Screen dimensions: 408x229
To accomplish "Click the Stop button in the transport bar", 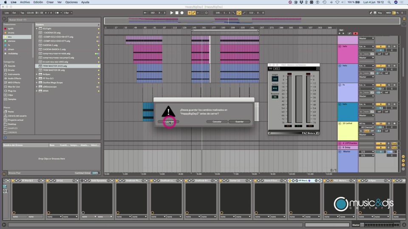I will pyautogui.click(x=177, y=13).
